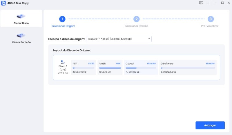Click the dropdown arrow for source disk
232x135 pixels.
coord(149,39)
